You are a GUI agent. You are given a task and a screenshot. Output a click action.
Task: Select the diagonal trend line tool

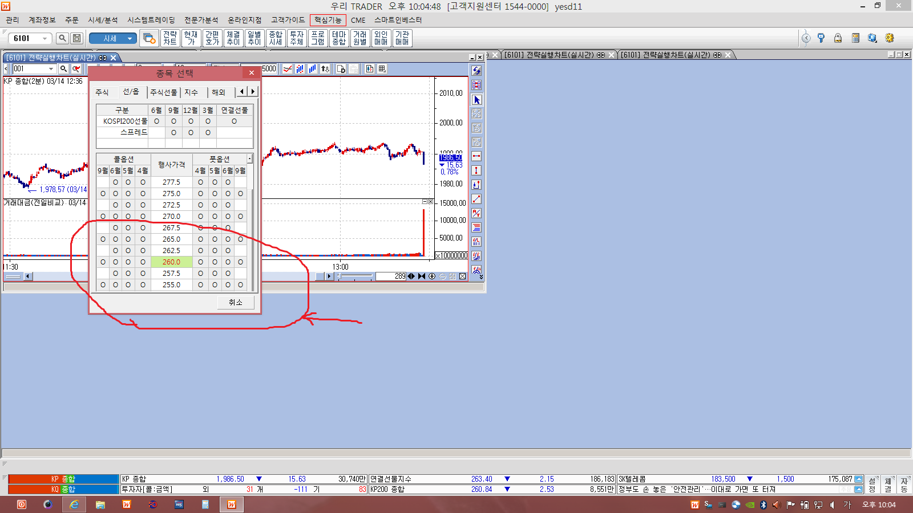(x=476, y=199)
